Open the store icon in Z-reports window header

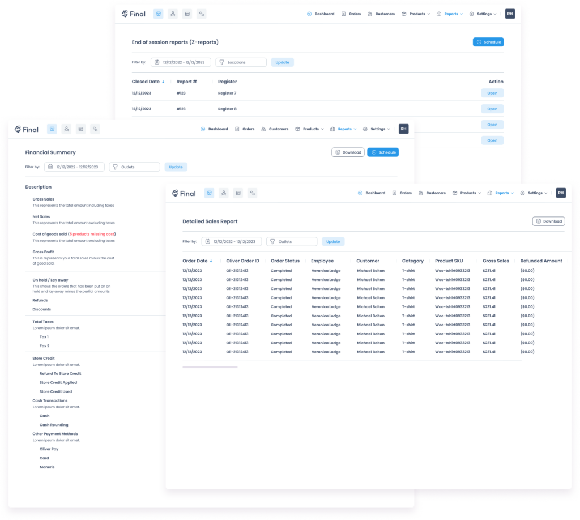click(x=159, y=14)
